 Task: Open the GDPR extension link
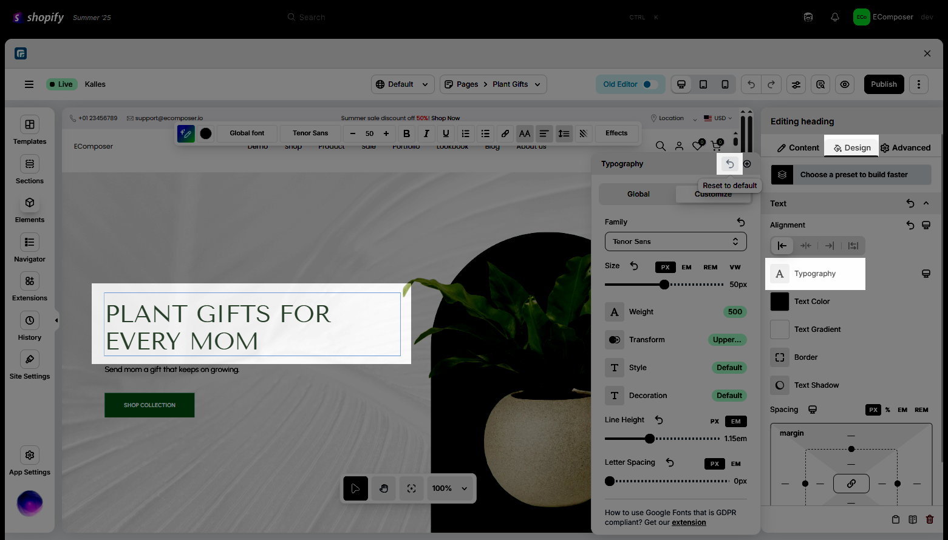pos(689,522)
